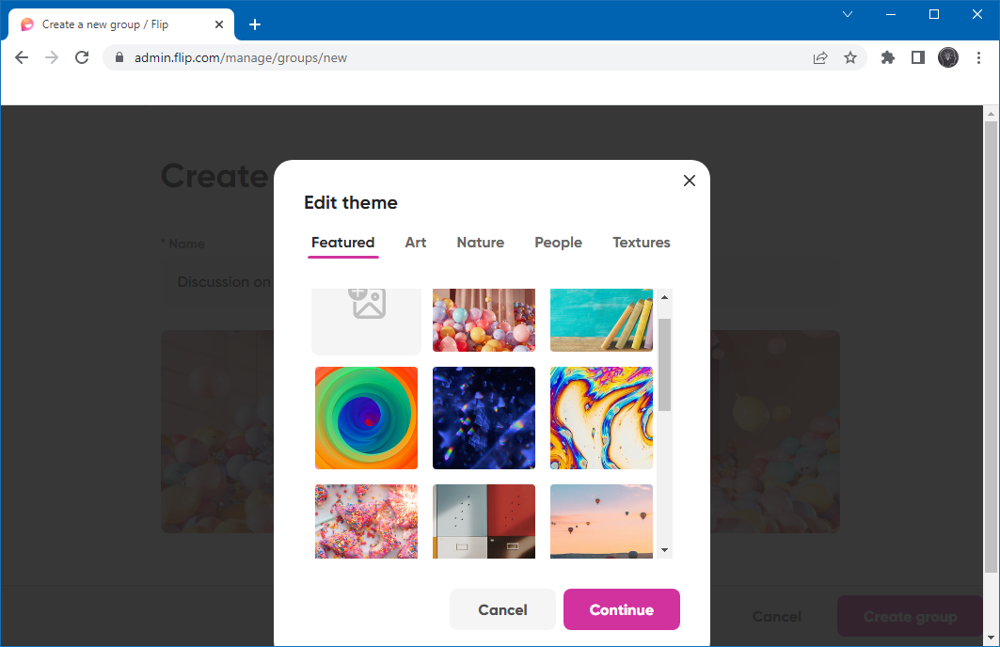Click the Cancel button in dialog
1000x647 pixels.
[x=502, y=609]
